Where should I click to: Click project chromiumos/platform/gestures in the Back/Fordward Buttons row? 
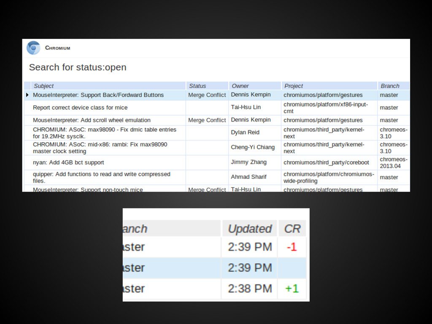[323, 95]
